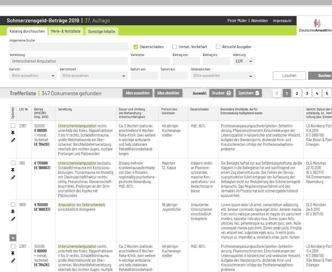This screenshot has width=332, height=272.
Task: Go to previous page with left arrow
Action: [x=277, y=93]
